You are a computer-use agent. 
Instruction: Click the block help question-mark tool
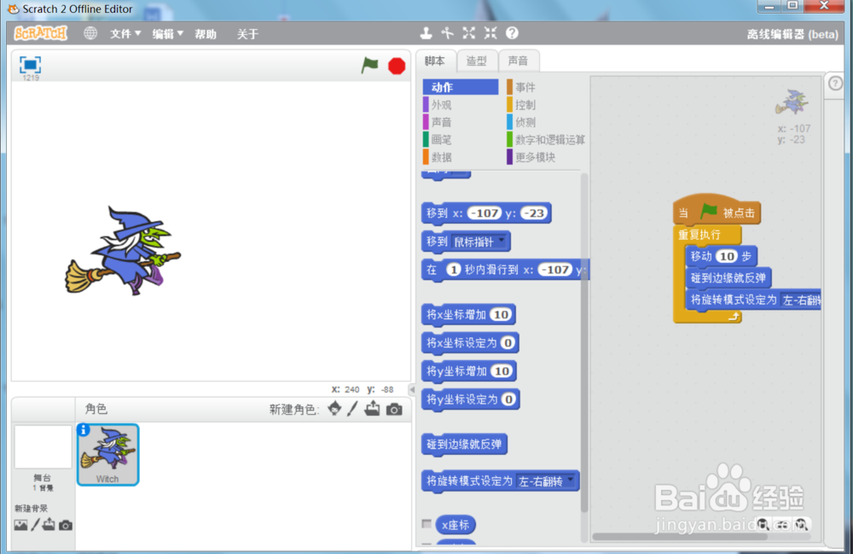click(x=512, y=33)
